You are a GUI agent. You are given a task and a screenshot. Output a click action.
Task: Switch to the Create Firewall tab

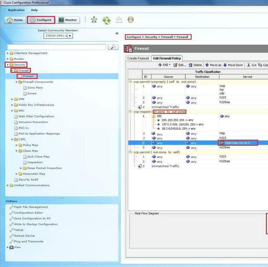point(138,59)
